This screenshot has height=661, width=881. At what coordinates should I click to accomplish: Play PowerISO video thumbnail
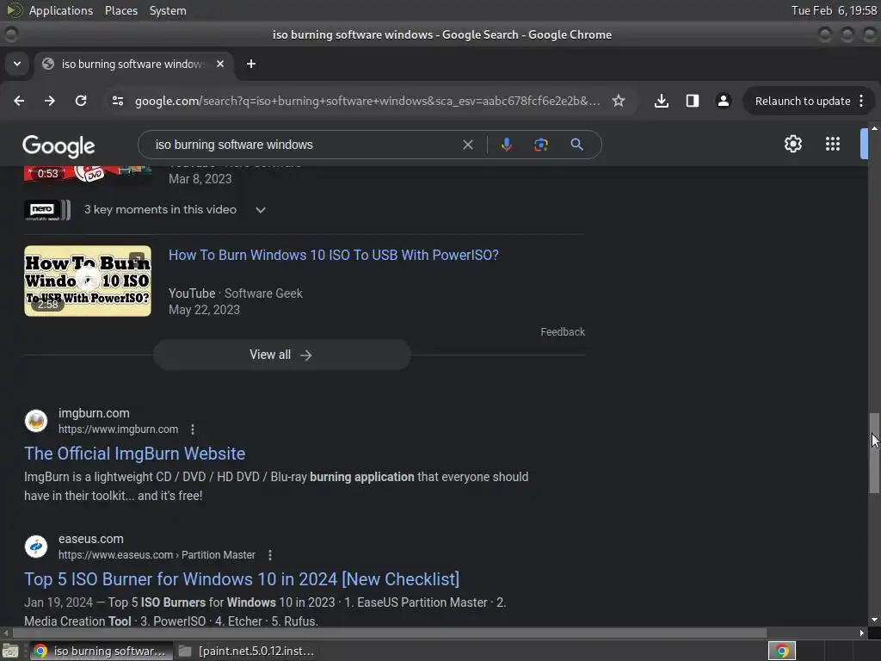[88, 281]
